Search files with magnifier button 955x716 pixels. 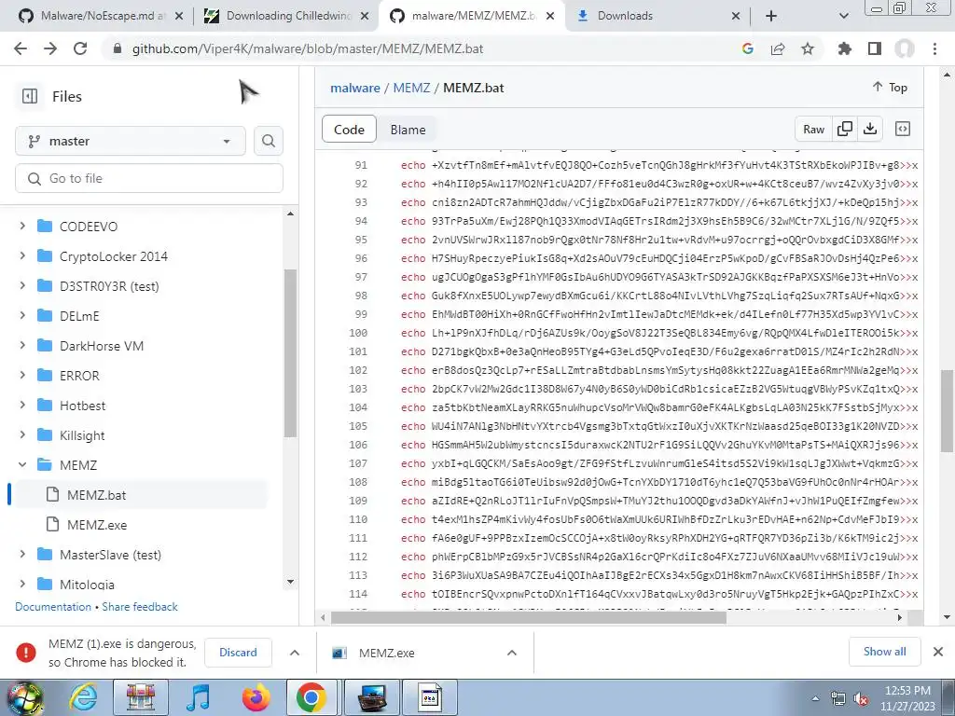(268, 142)
